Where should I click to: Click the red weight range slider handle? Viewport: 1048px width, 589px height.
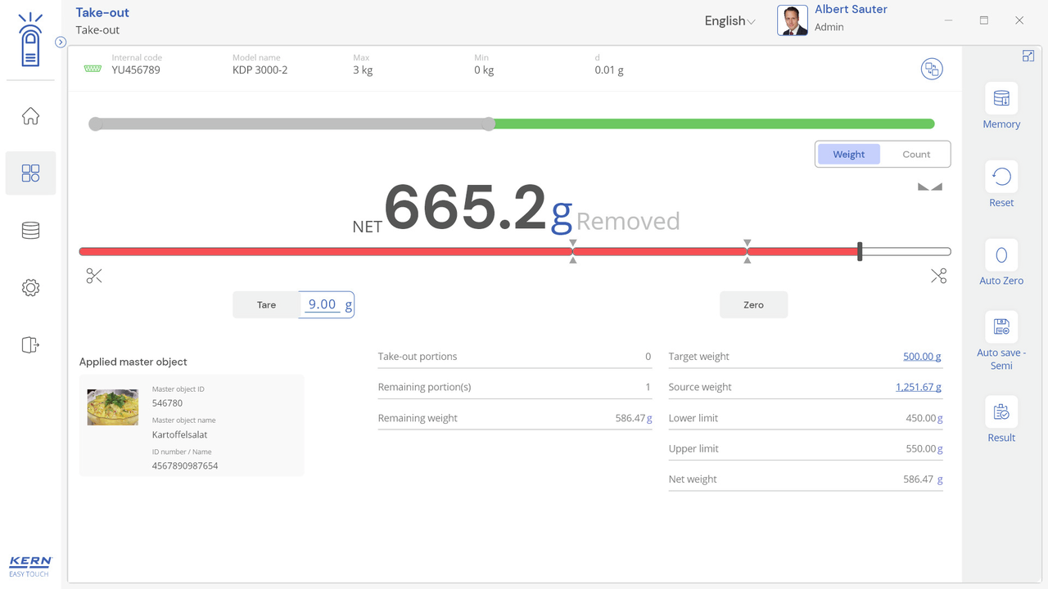tap(860, 252)
